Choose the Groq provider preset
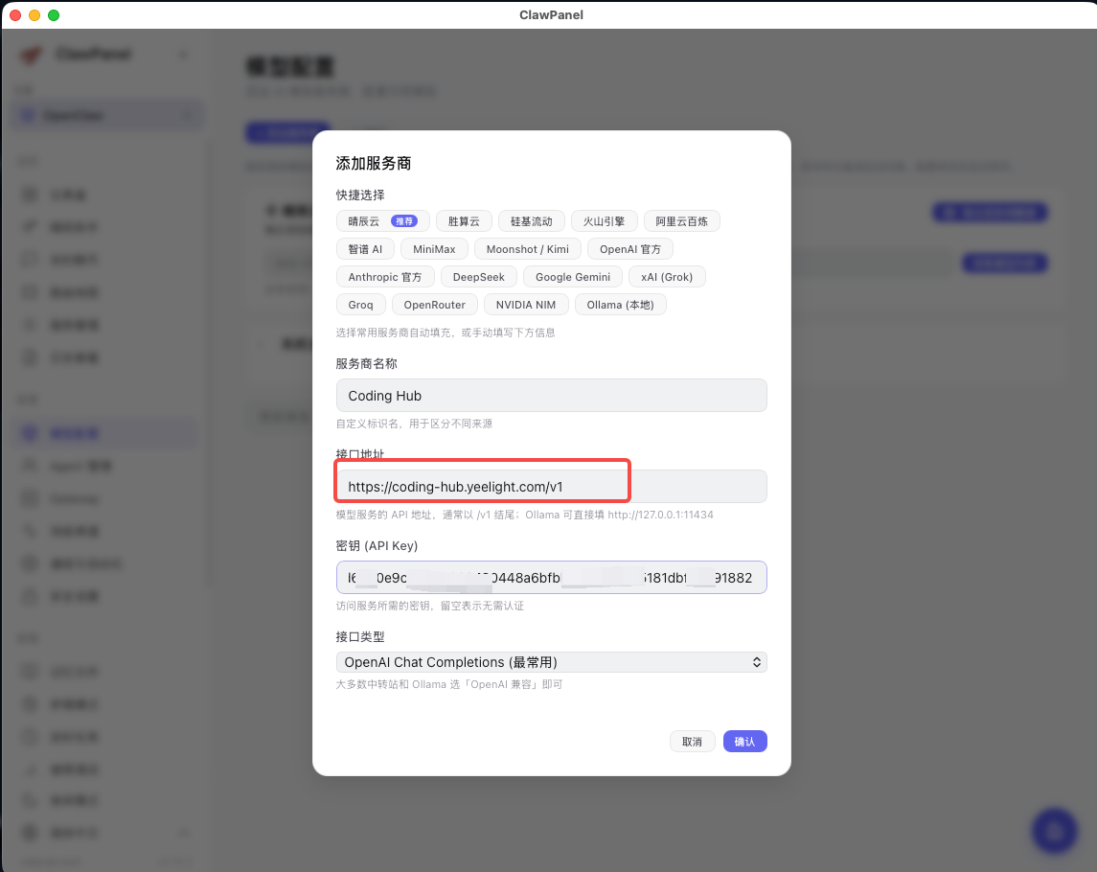The height and width of the screenshot is (872, 1097). 360,305
